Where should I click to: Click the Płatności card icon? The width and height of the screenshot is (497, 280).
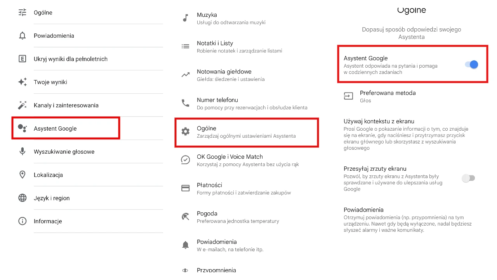pos(185,188)
